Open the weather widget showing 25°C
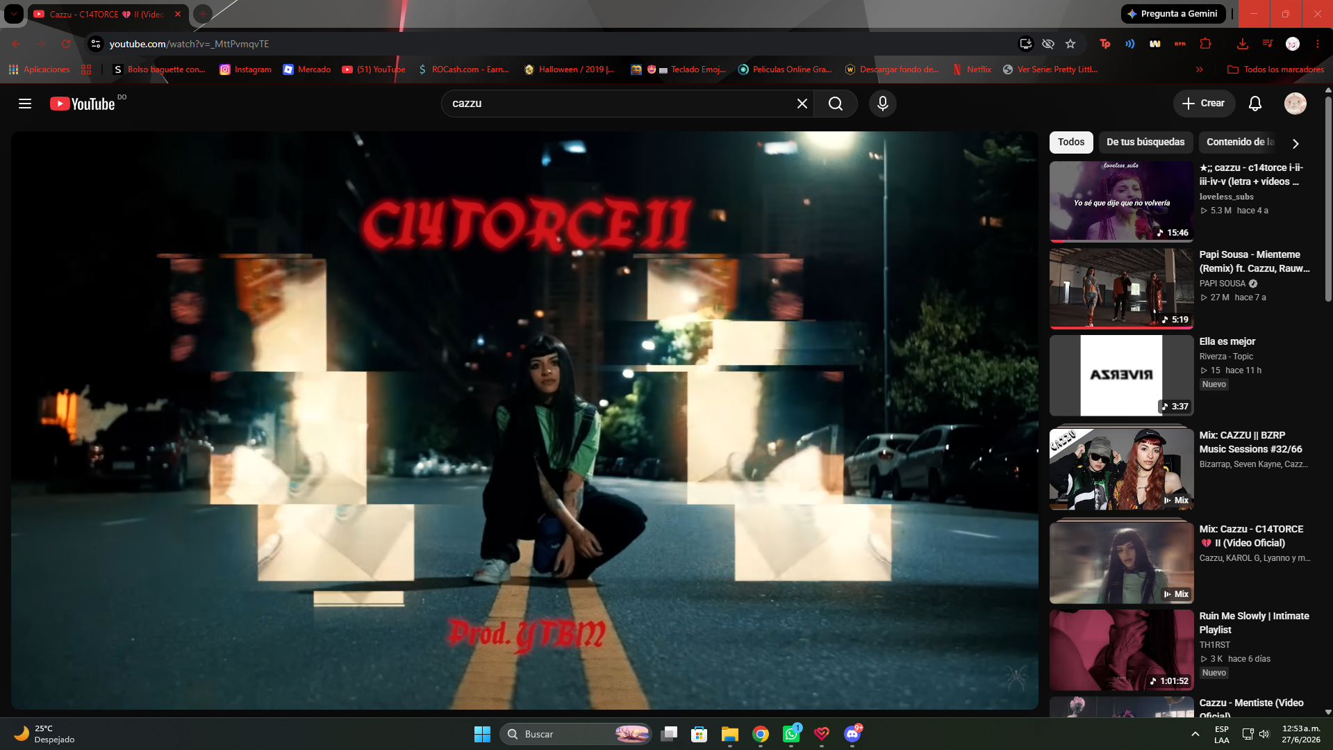 point(44,734)
